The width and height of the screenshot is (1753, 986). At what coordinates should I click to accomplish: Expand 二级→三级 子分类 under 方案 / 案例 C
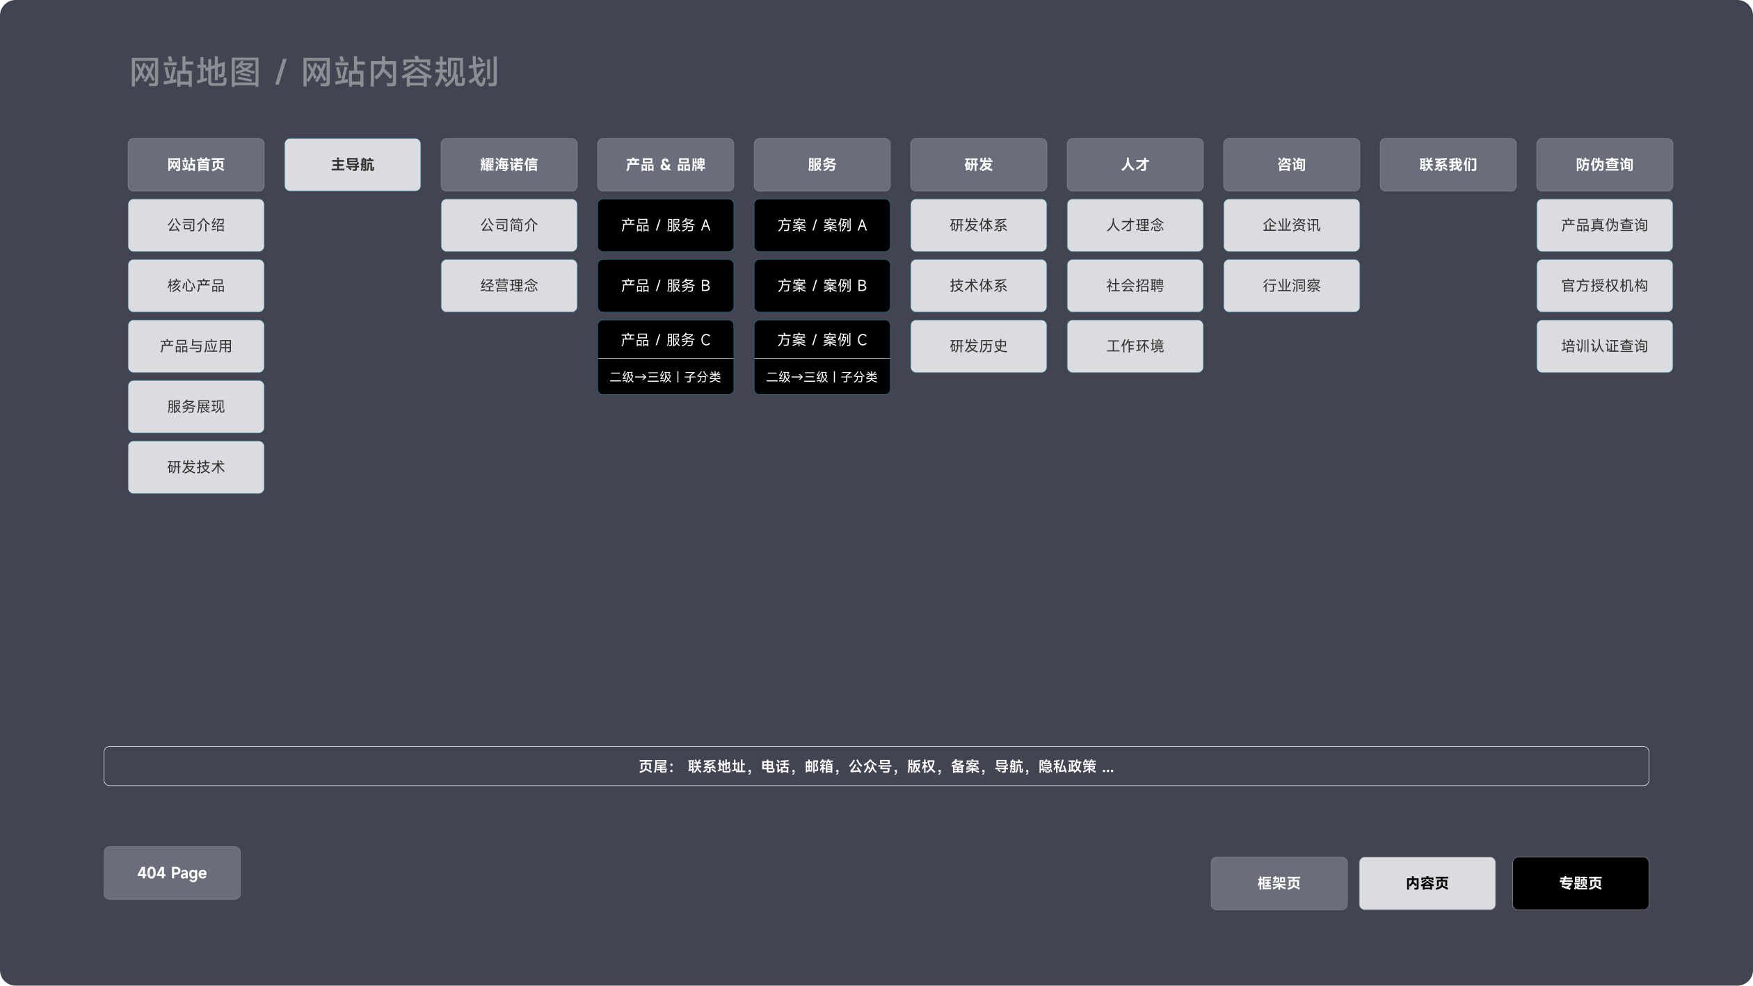click(822, 377)
